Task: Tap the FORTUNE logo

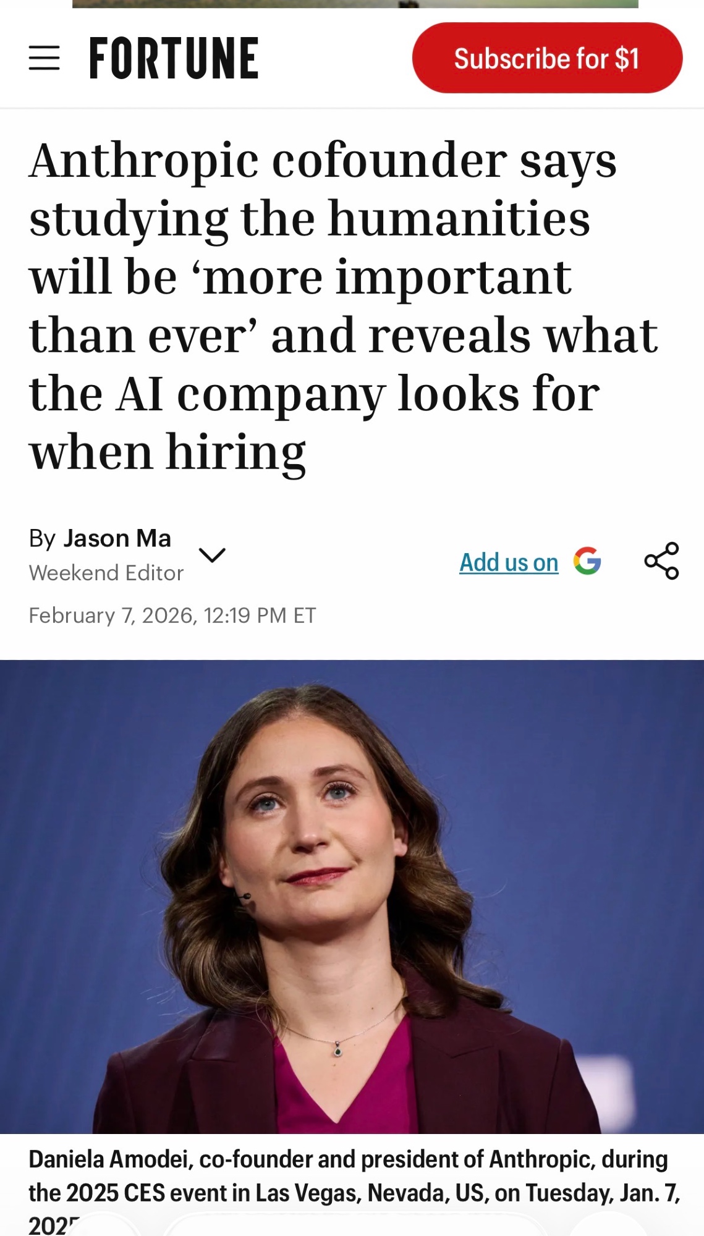Action: click(174, 58)
